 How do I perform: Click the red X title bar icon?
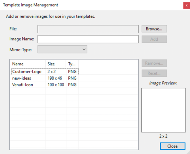(x=187, y=6)
